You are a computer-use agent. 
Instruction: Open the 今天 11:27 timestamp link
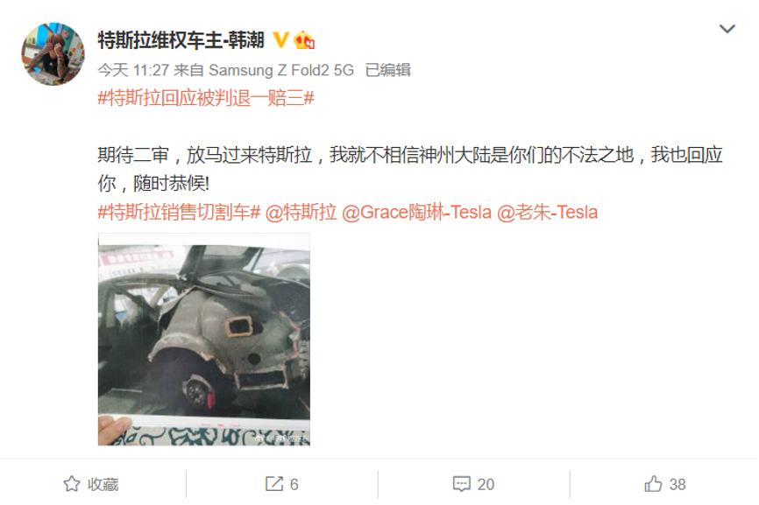point(133,71)
